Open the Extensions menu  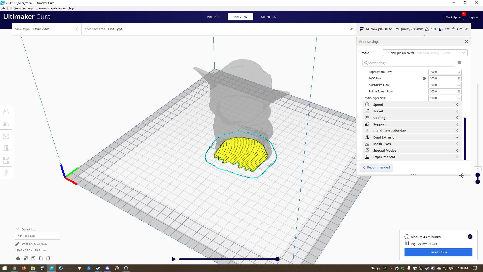pos(42,8)
